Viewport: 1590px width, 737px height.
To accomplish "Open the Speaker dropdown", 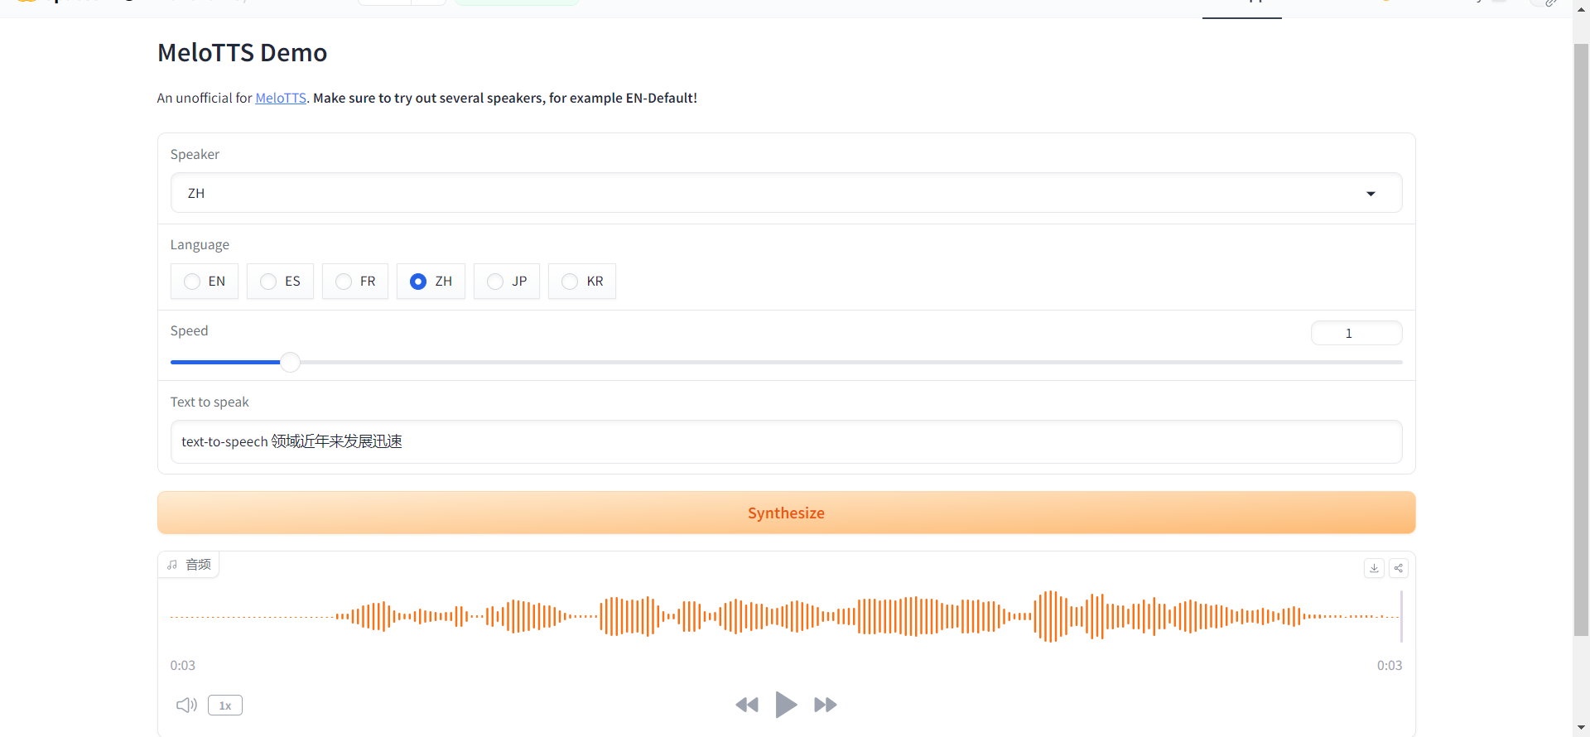I will click(x=785, y=193).
